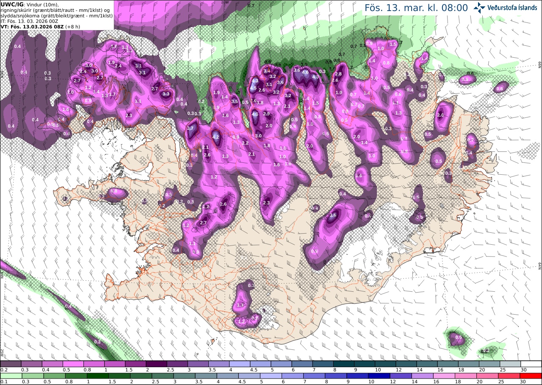
Task: Pick the upper legend swatch starting at 0.5
Action: click(73, 364)
